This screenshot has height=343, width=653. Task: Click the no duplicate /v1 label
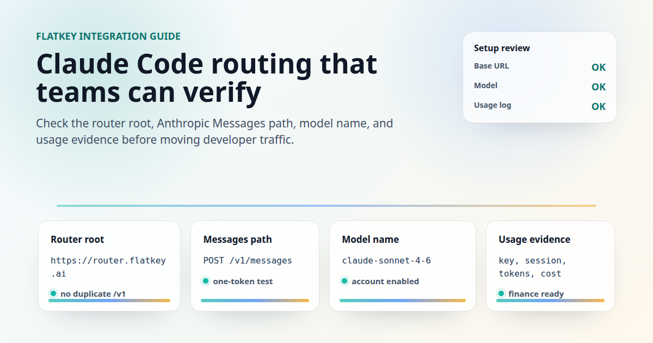[x=93, y=294]
